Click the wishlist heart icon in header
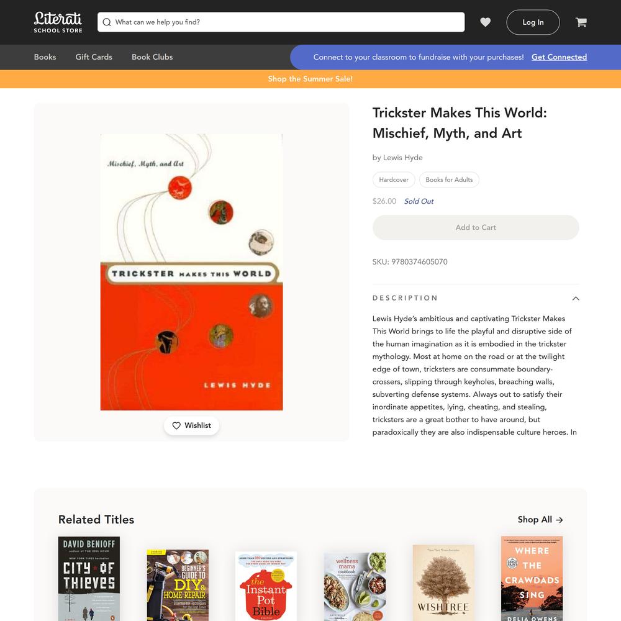 point(485,22)
